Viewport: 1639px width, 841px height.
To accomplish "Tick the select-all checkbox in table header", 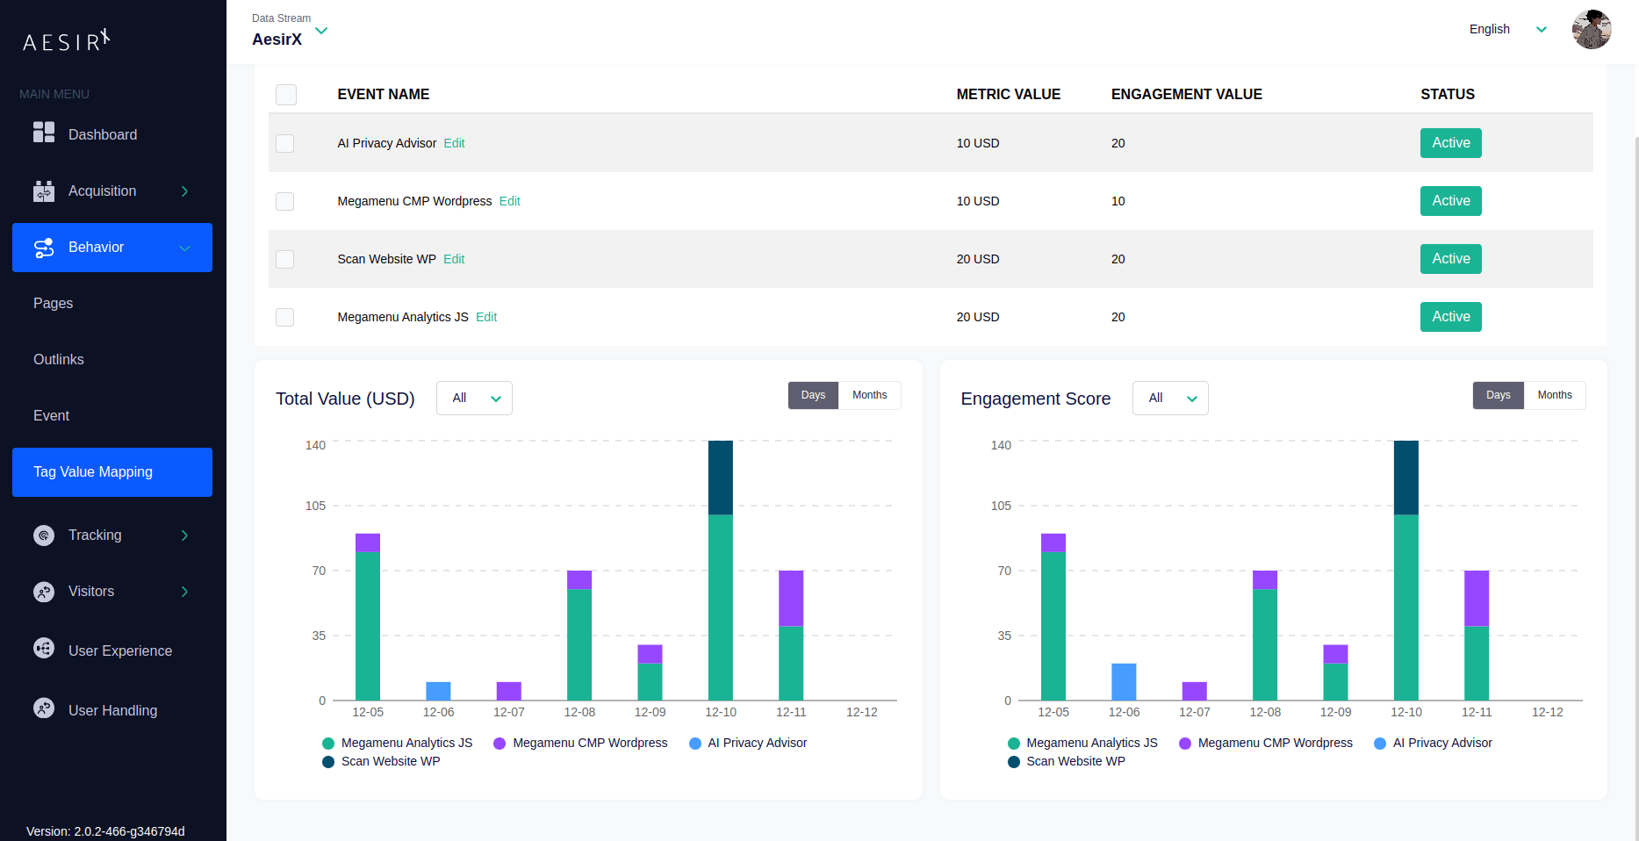I will tap(286, 95).
